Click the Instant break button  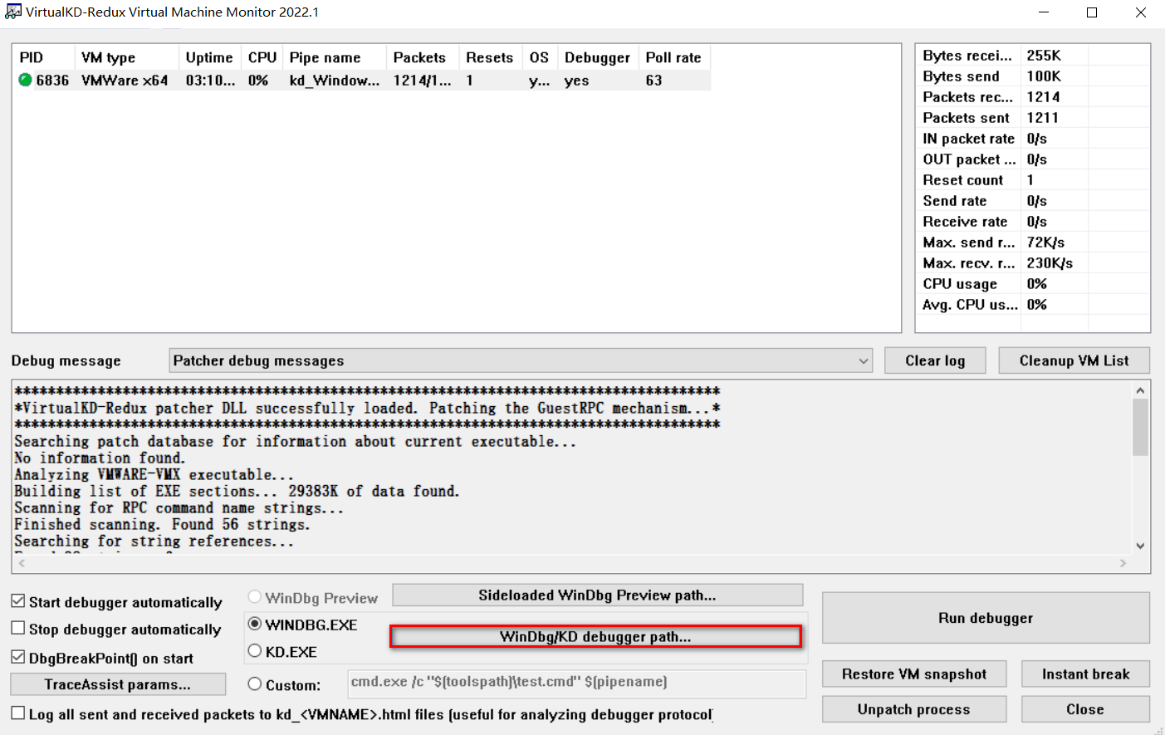click(x=1085, y=674)
